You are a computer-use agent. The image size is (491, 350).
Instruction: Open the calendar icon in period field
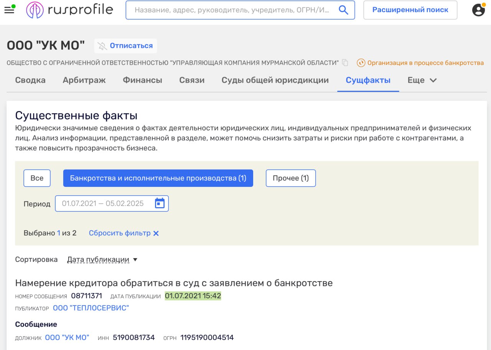pos(160,203)
